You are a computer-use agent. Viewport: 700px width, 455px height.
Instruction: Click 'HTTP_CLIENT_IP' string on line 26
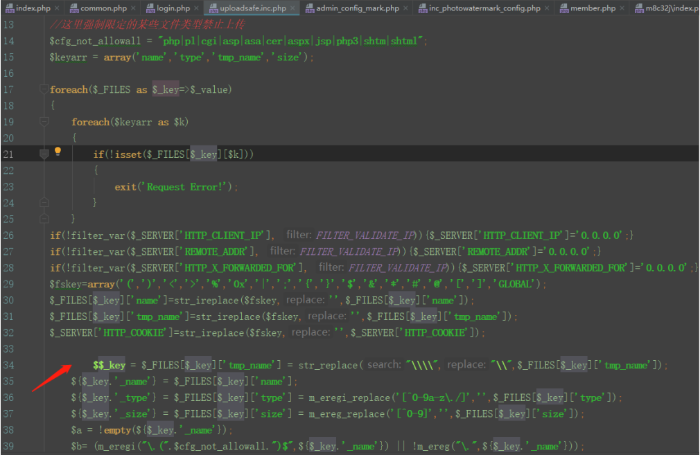pos(224,235)
